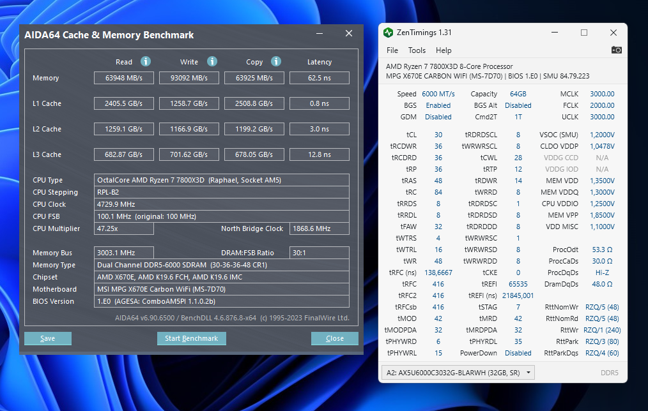Click the VSOC (SMU) value 1,2000V
This screenshot has width=648, height=411.
[x=602, y=135]
